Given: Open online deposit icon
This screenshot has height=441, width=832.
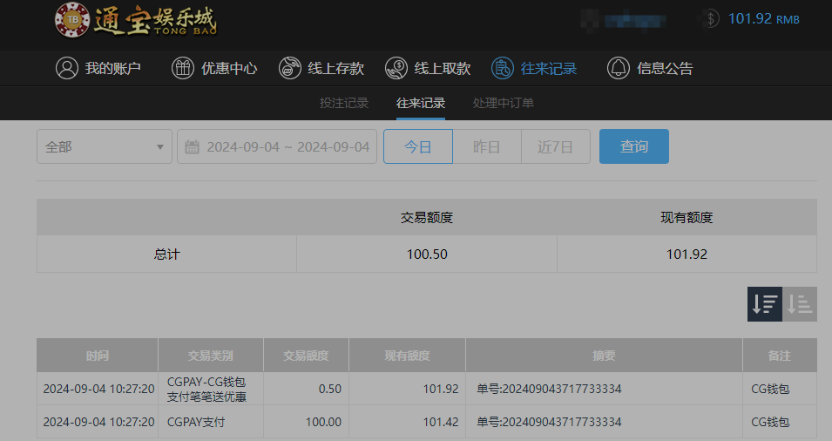Looking at the screenshot, I should (x=290, y=68).
